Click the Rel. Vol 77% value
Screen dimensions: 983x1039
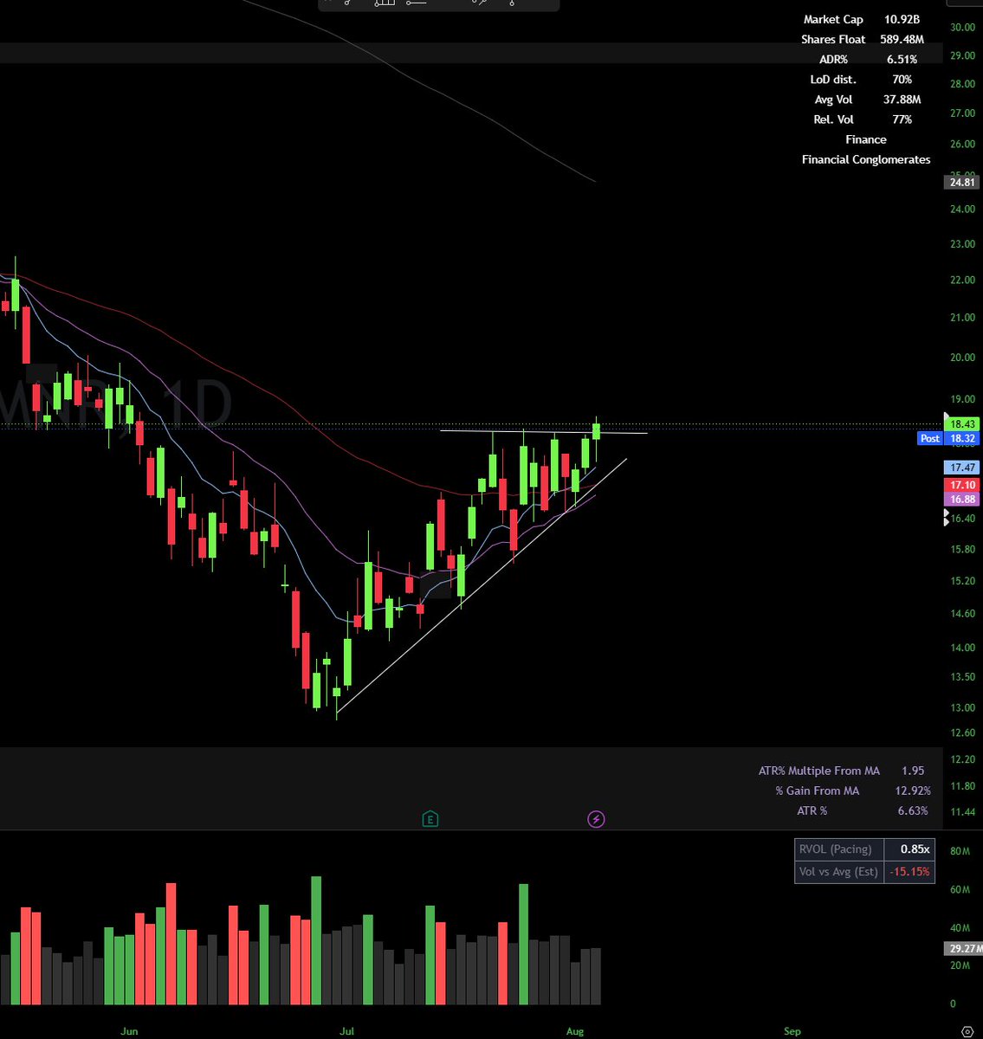[902, 119]
